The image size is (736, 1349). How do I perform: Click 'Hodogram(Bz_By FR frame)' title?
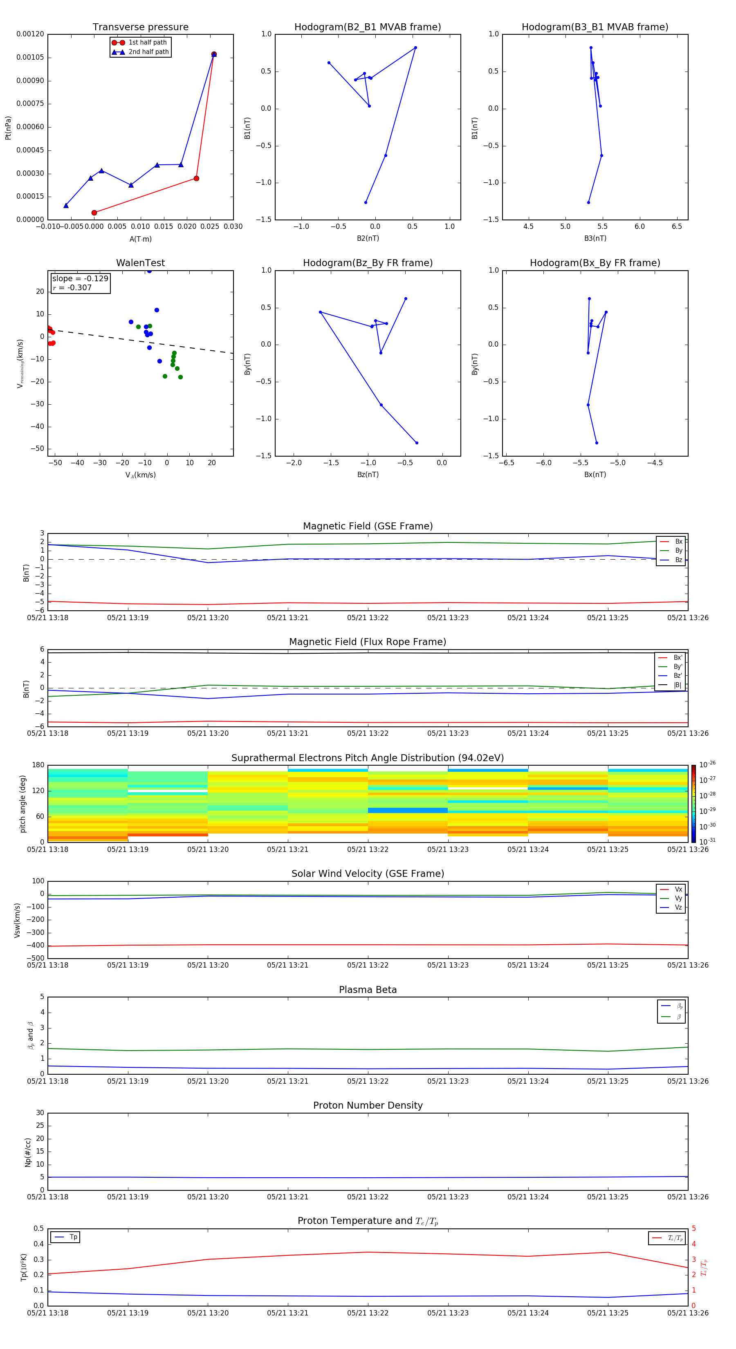point(368,263)
